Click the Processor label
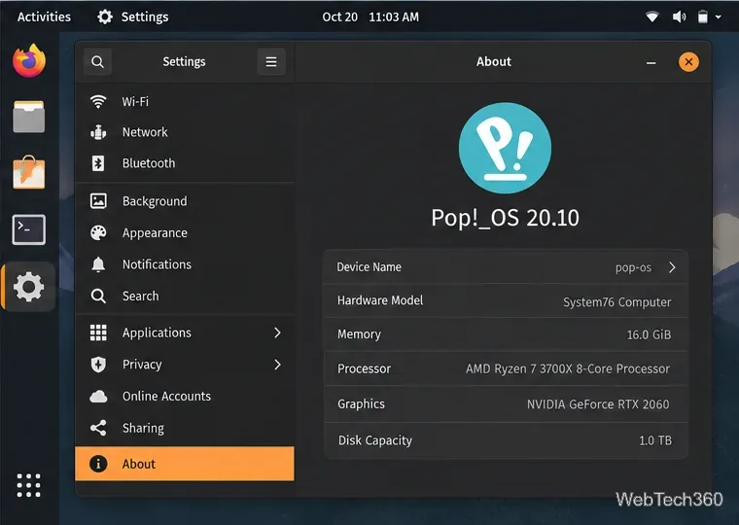The image size is (739, 525). pyautogui.click(x=364, y=368)
